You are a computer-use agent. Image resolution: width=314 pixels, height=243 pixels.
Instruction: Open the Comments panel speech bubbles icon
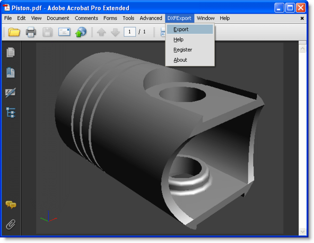click(11, 205)
